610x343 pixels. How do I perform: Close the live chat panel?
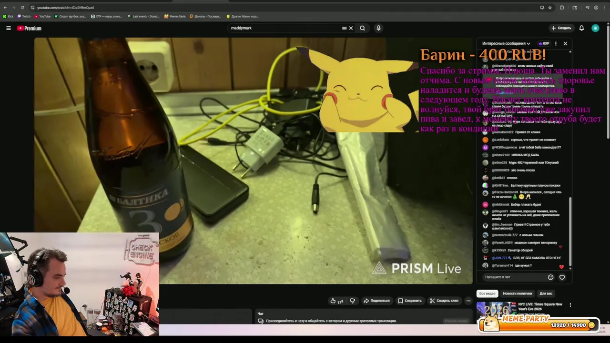pyautogui.click(x=565, y=43)
